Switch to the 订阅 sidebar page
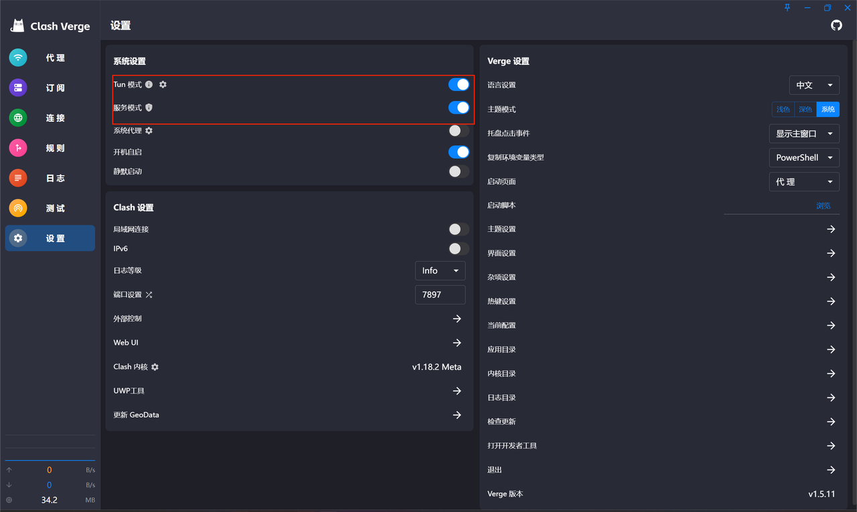Screen dimensions: 857x512 pos(50,88)
